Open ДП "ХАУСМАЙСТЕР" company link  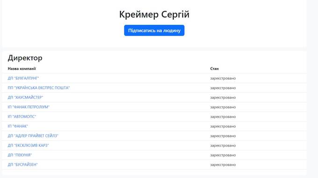pyautogui.click(x=25, y=97)
